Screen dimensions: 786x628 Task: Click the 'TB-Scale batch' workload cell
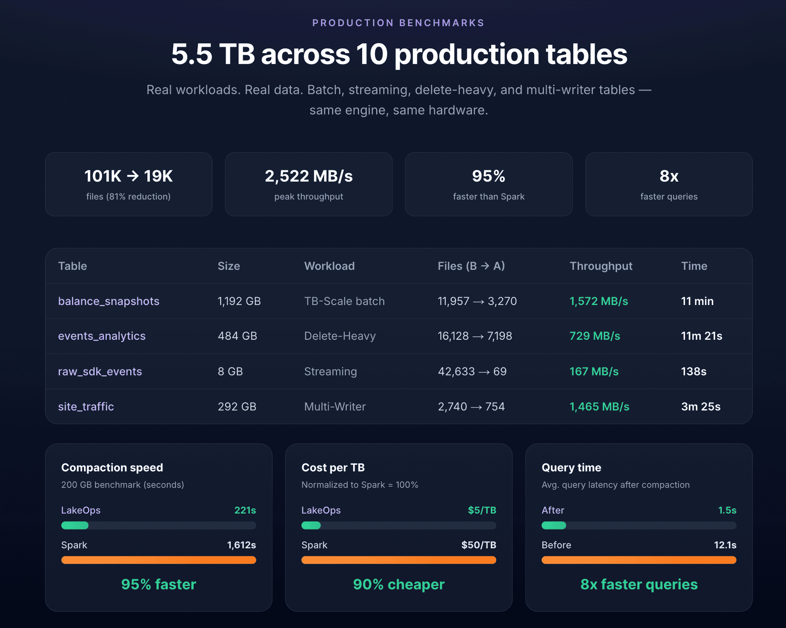[x=344, y=301]
